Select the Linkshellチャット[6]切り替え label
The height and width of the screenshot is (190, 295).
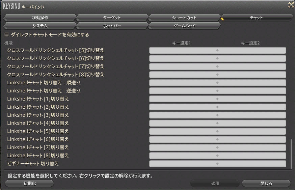(38, 139)
